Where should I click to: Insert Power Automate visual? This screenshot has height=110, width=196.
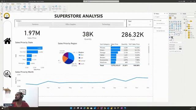pyautogui.click(x=43, y=8)
